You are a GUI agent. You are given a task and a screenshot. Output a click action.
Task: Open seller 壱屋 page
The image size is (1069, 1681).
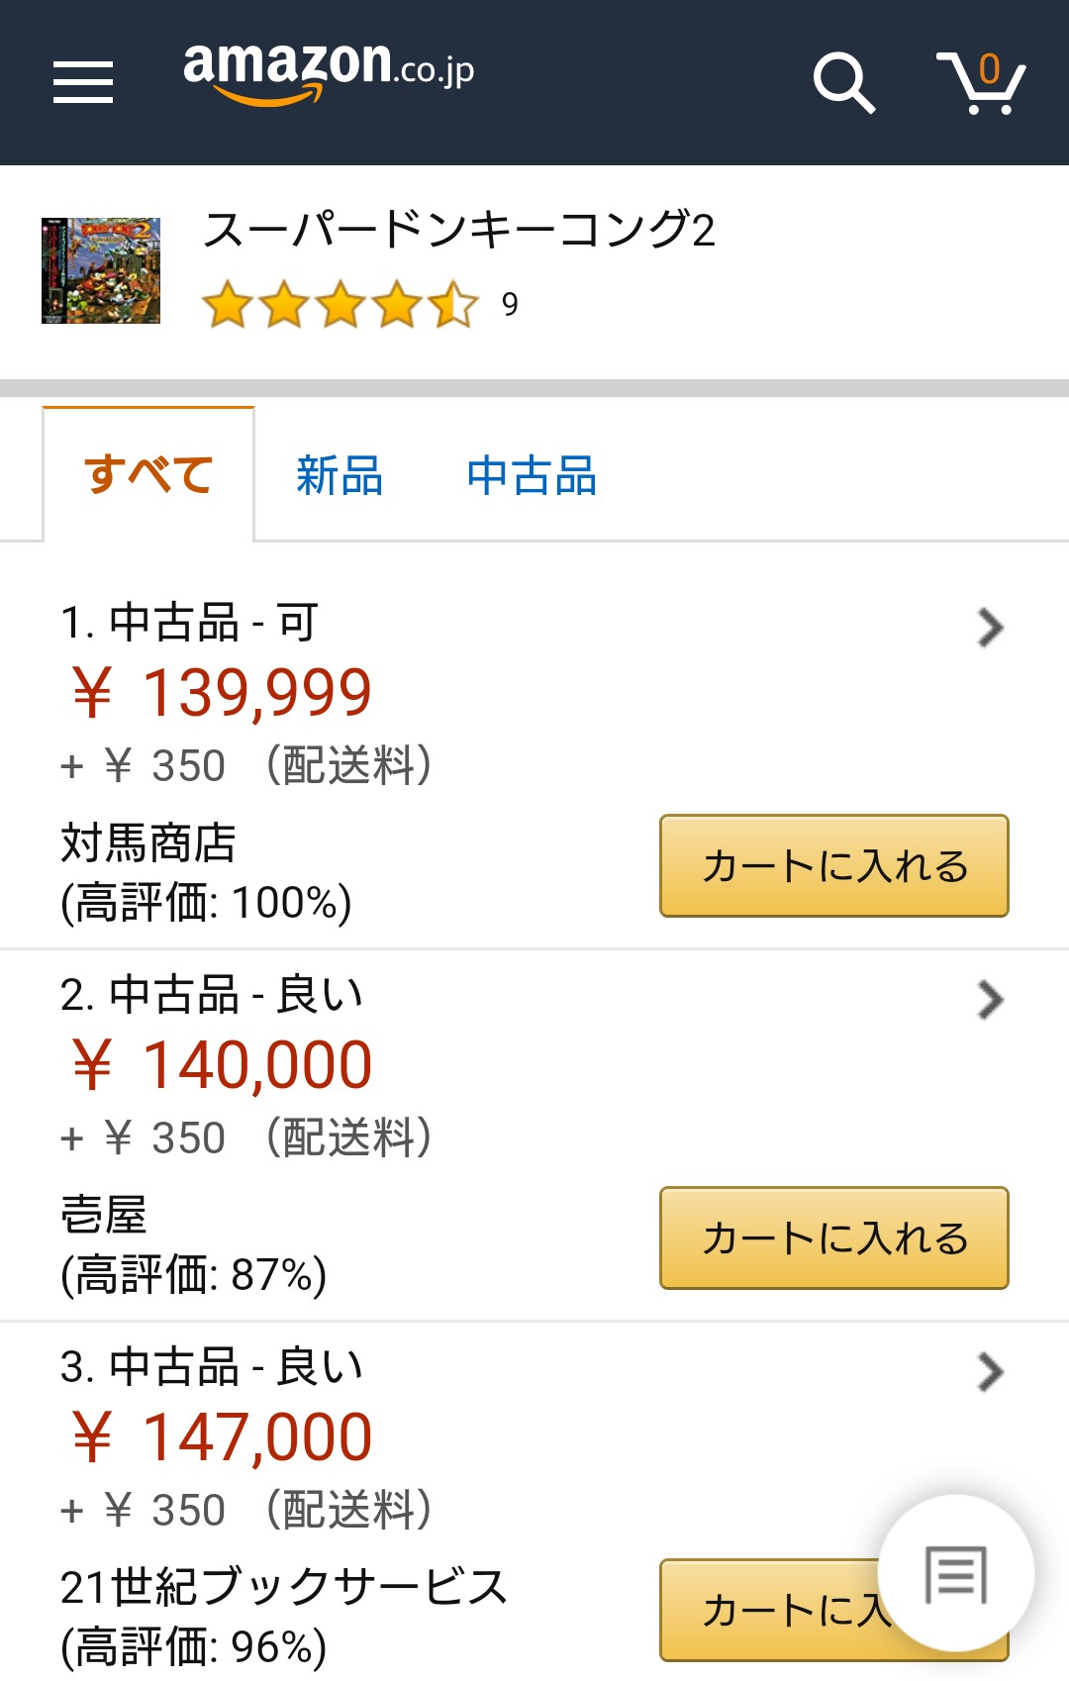click(104, 1216)
